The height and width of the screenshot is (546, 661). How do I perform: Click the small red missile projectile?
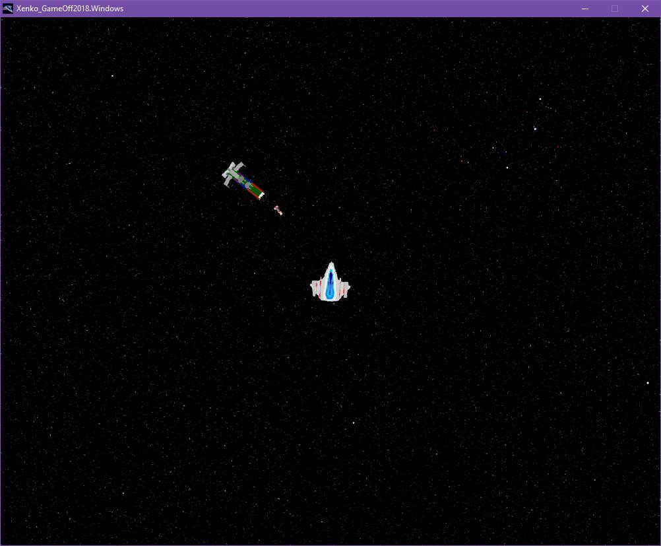click(x=278, y=210)
